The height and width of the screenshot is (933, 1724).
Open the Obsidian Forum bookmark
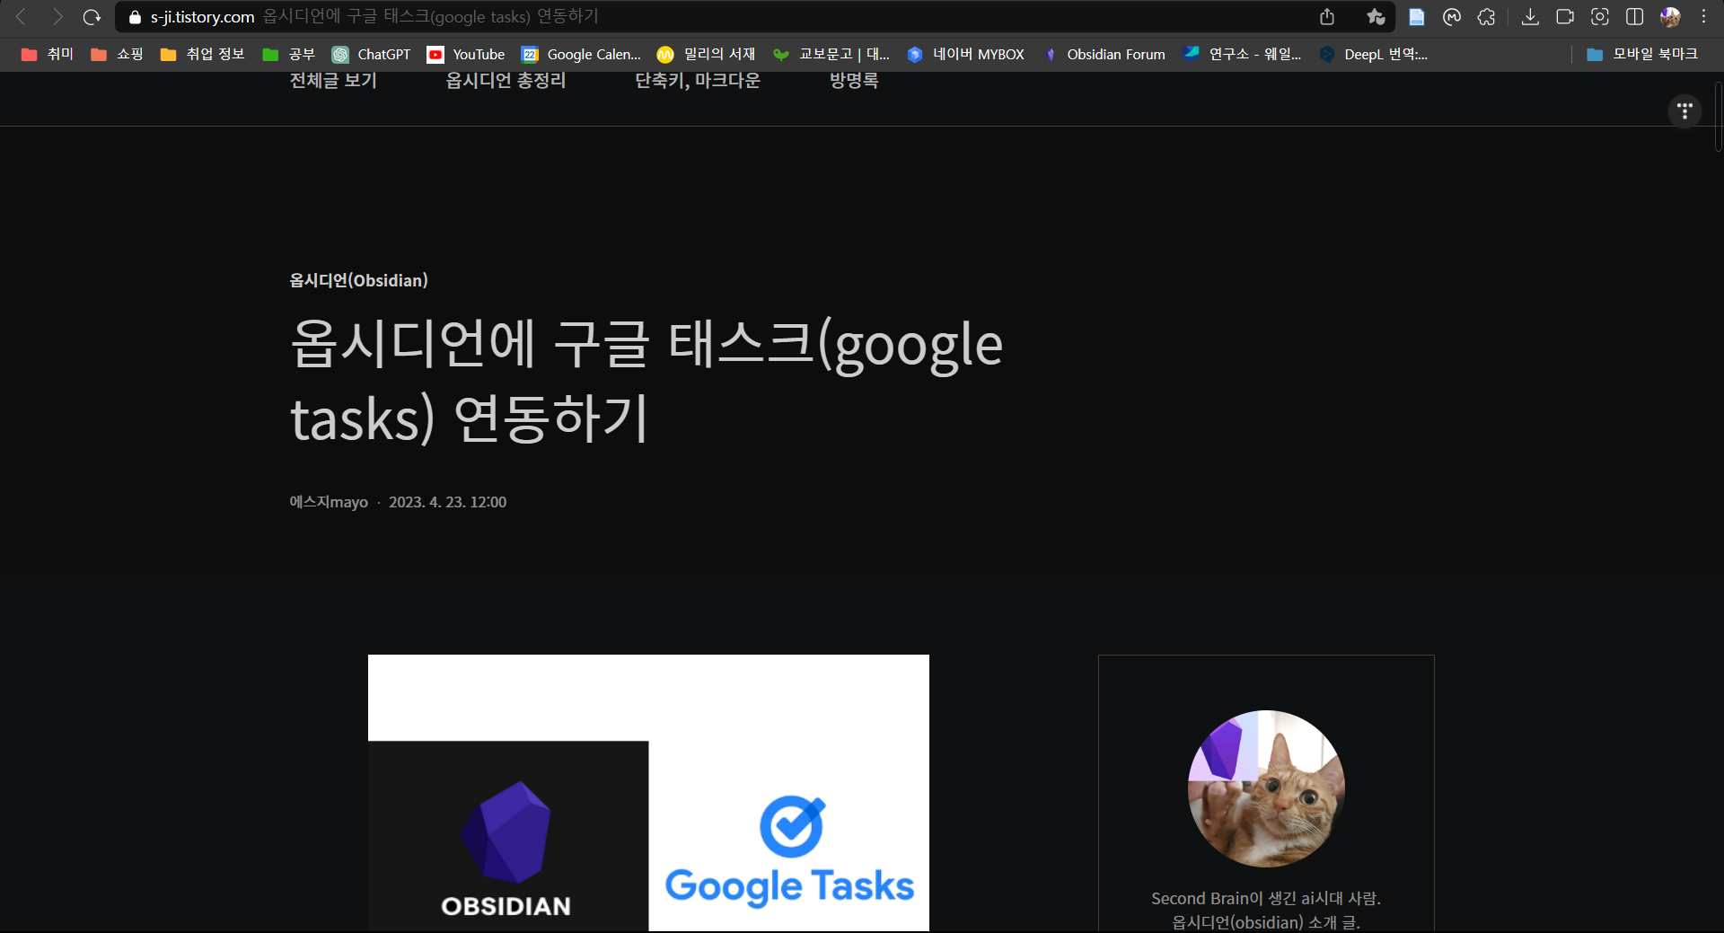tap(1104, 54)
